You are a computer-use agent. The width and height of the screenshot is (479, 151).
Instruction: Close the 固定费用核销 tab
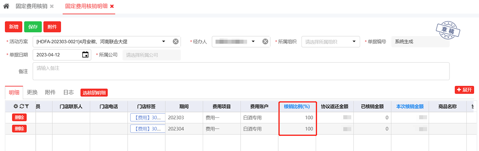point(52,7)
